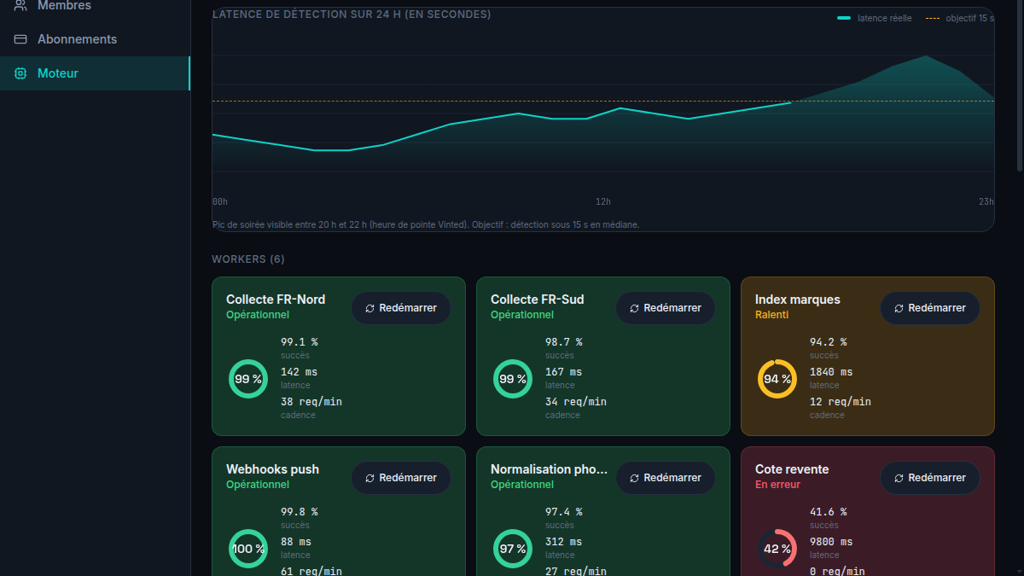Click 99 % ring gauge of Collecte FR-Nord

pos(248,379)
